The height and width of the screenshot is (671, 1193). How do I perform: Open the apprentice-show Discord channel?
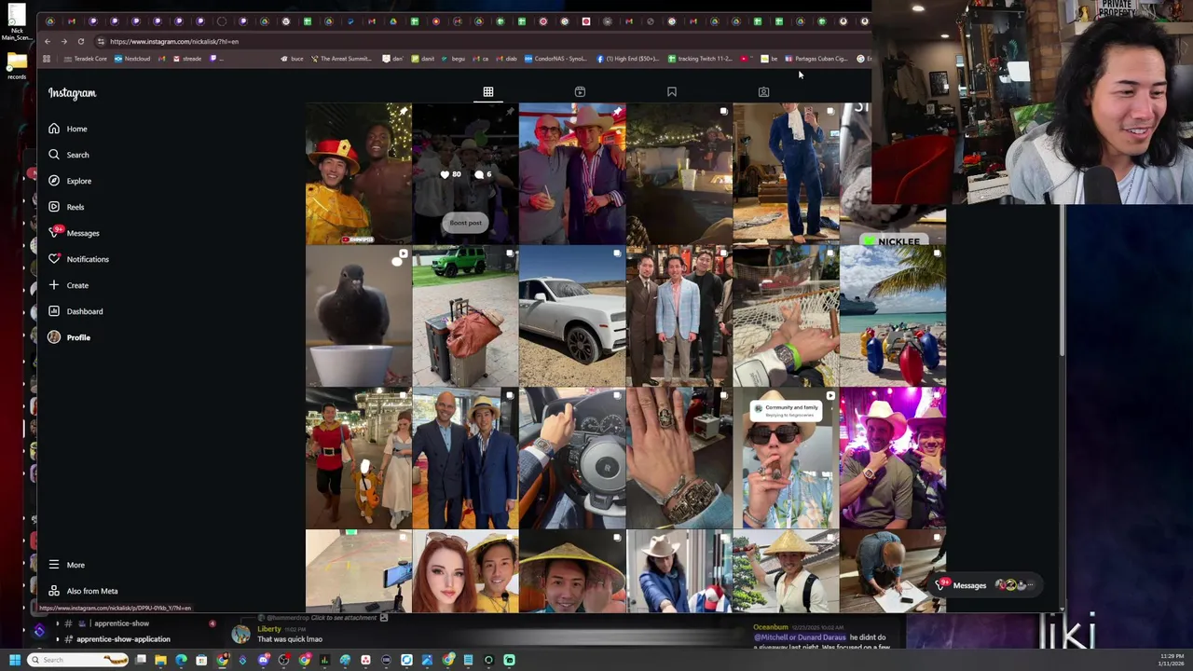[121, 623]
